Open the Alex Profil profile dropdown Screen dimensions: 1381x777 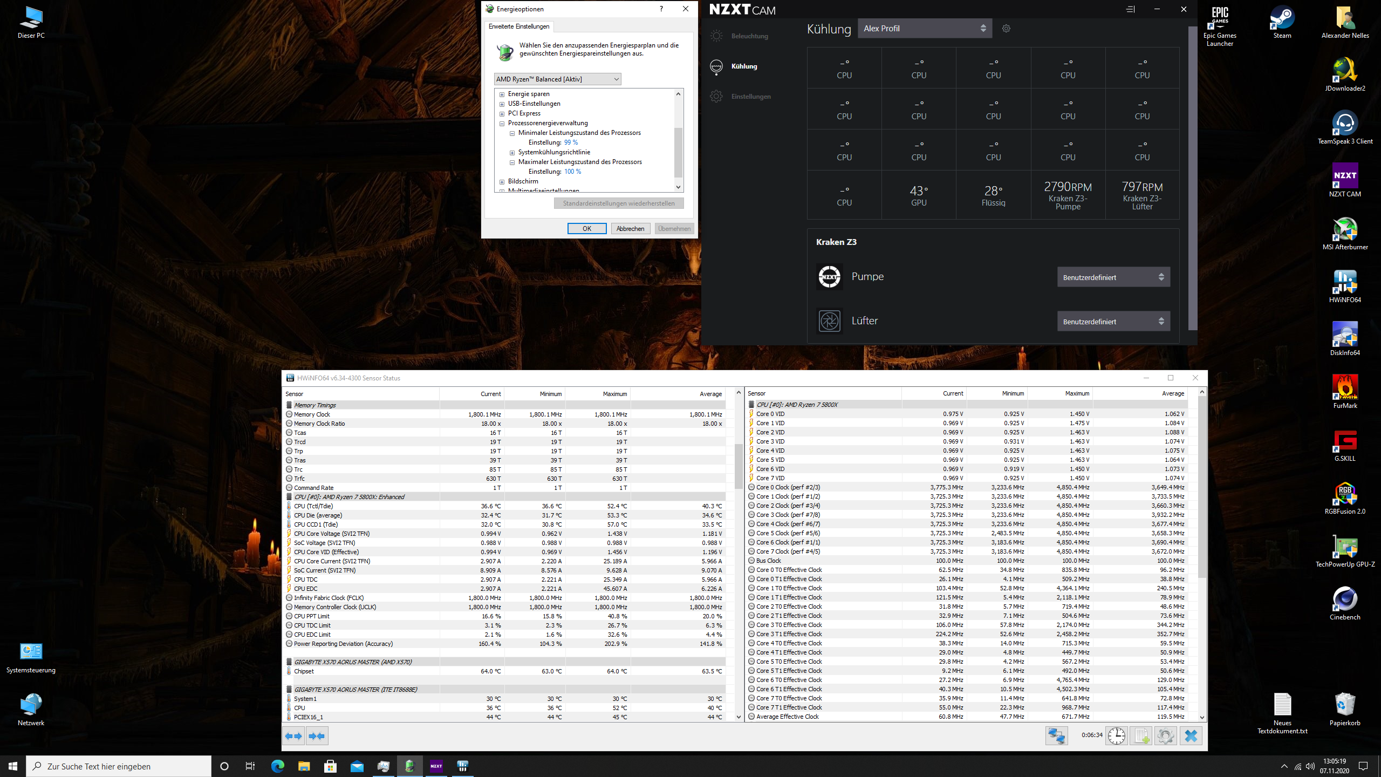pos(924,29)
